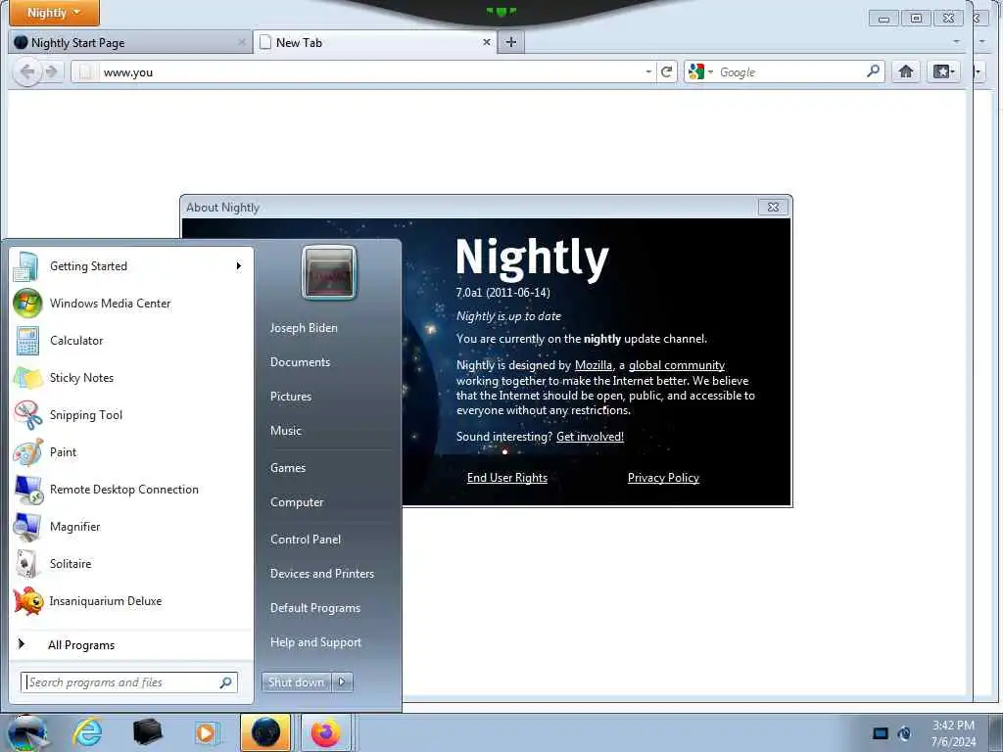Click the Windows Start orb
Screen dimensions: 1003x752
click(x=26, y=732)
